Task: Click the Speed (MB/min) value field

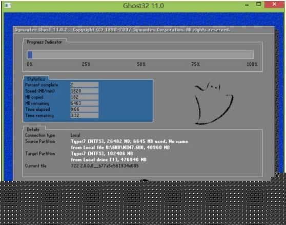Action: (85, 91)
